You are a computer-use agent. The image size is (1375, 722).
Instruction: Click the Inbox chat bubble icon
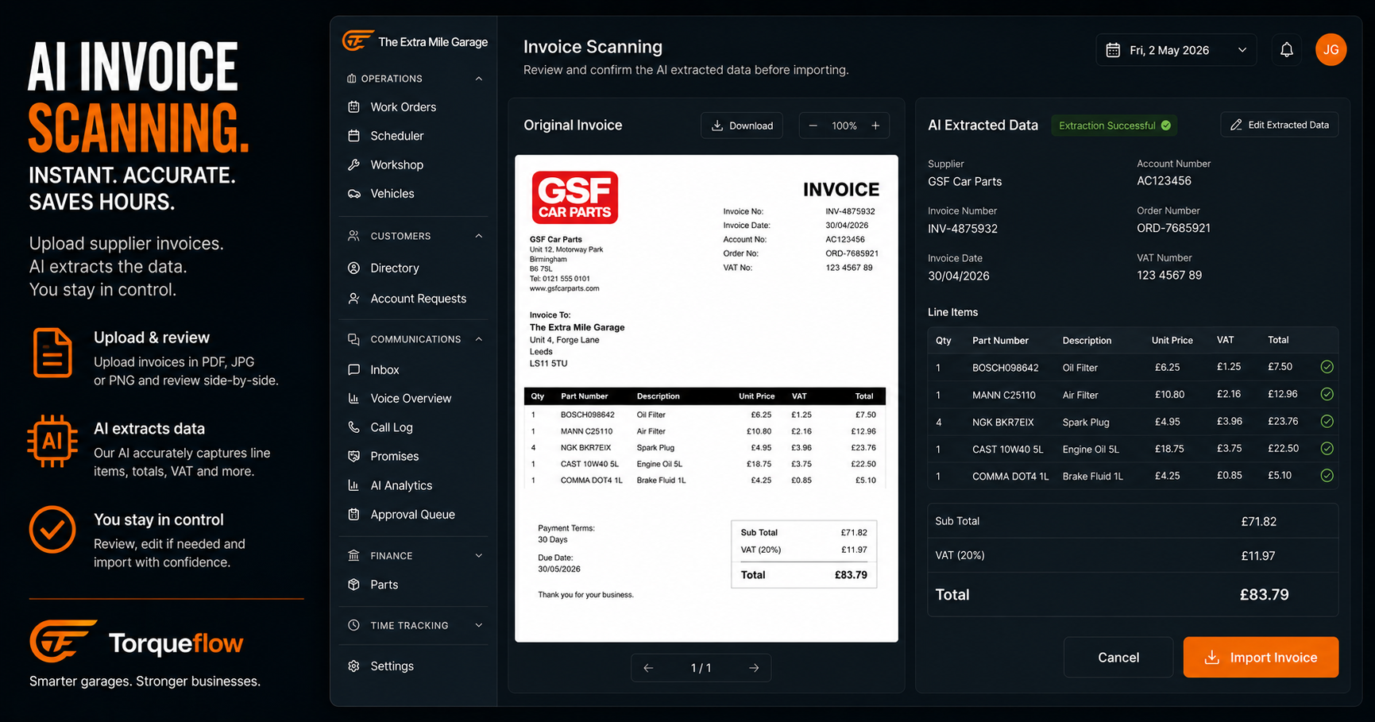[353, 369]
